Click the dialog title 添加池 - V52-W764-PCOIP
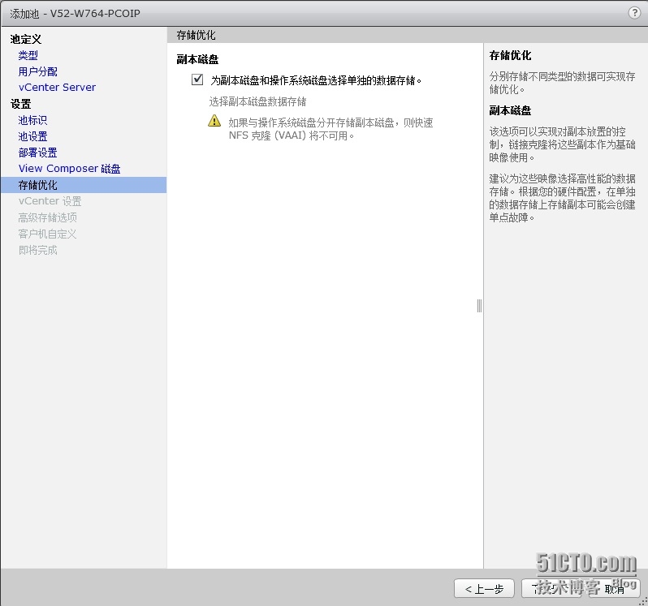This screenshot has width=648, height=606. (75, 14)
